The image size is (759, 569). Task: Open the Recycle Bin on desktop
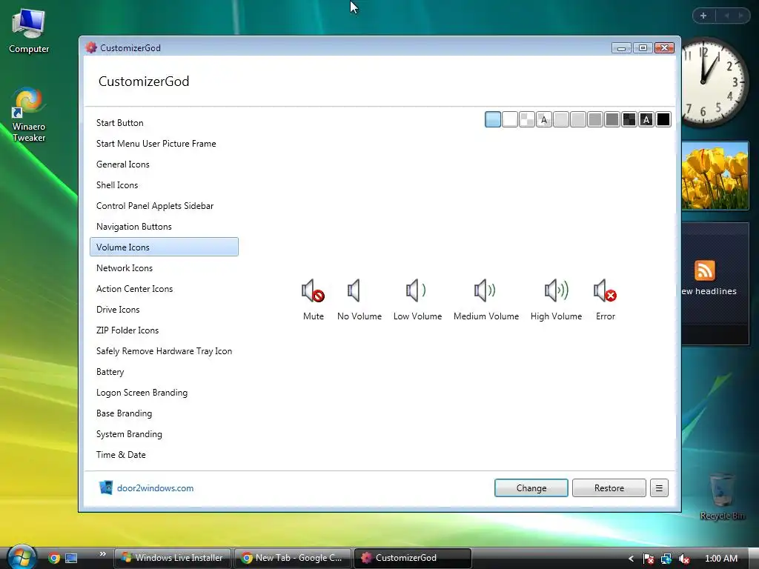coord(722,496)
